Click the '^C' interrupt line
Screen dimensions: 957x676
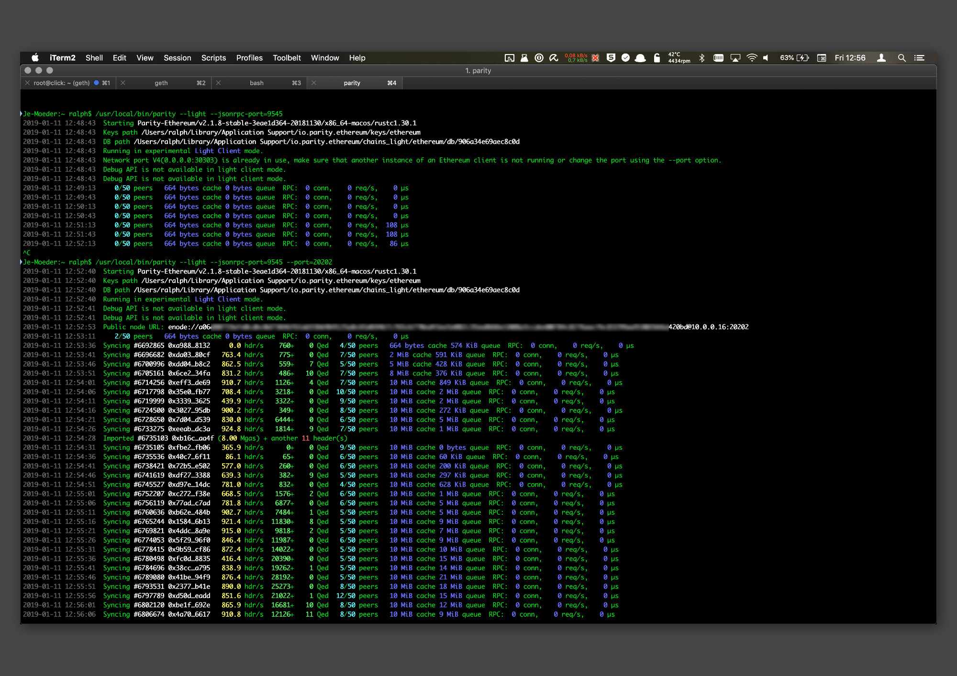(27, 253)
